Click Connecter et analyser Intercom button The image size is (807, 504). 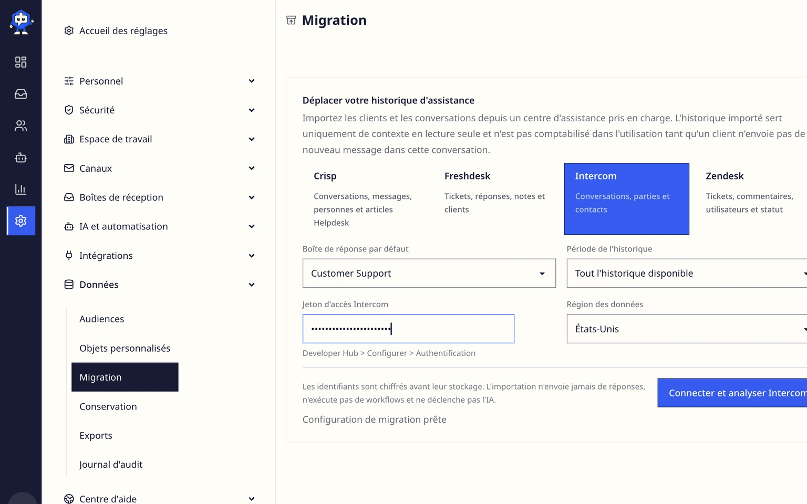coord(732,393)
